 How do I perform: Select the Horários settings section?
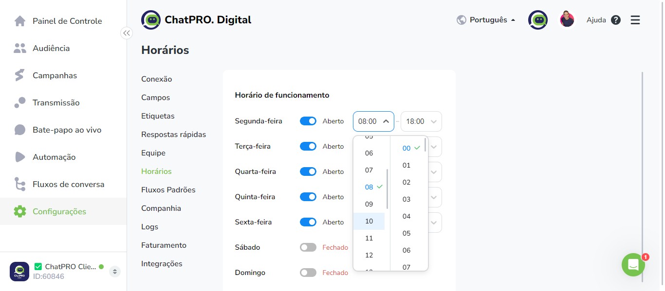click(156, 171)
